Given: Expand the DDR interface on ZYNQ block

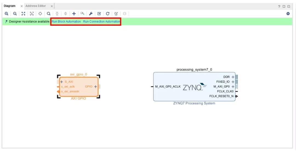Looking at the screenshot, I should (233, 77).
